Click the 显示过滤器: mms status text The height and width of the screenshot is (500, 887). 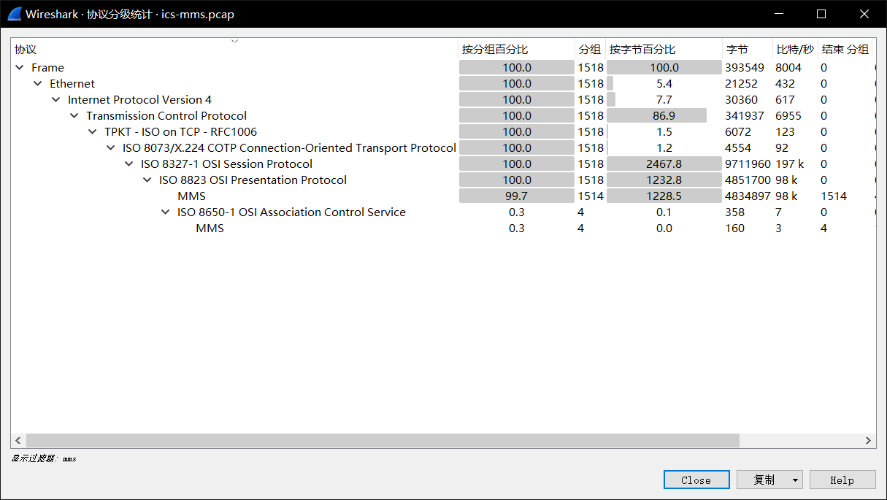click(x=44, y=458)
